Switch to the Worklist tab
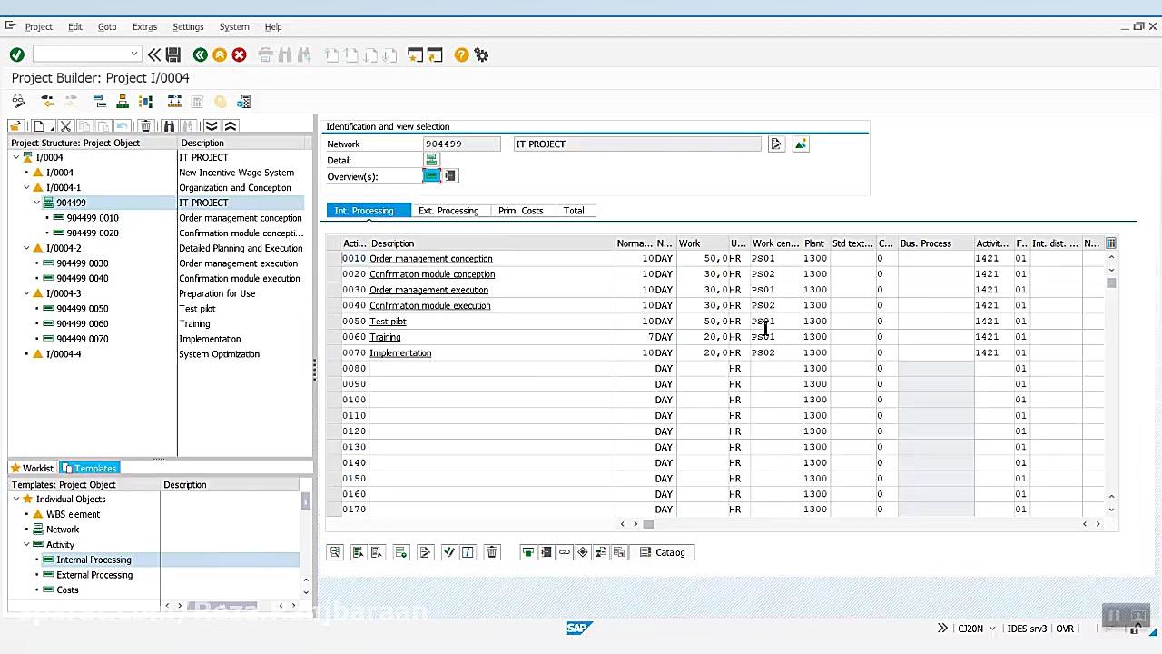Viewport: 1162px width, 654px height. (x=33, y=469)
